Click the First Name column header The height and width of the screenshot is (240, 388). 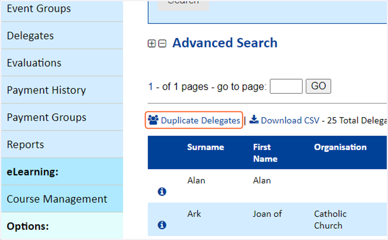click(265, 153)
